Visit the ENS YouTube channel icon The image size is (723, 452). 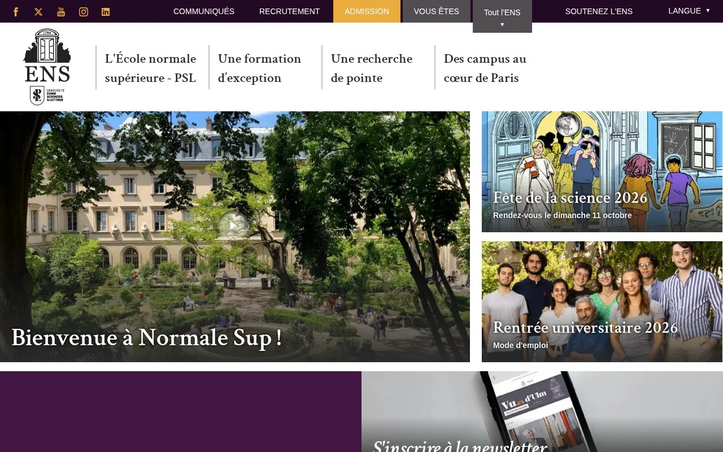tap(61, 12)
